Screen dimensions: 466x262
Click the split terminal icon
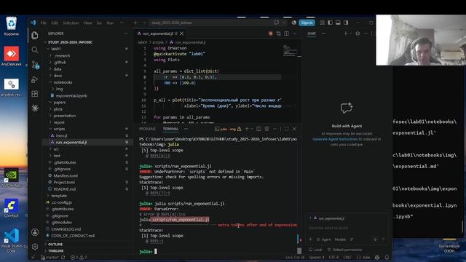click(x=259, y=129)
